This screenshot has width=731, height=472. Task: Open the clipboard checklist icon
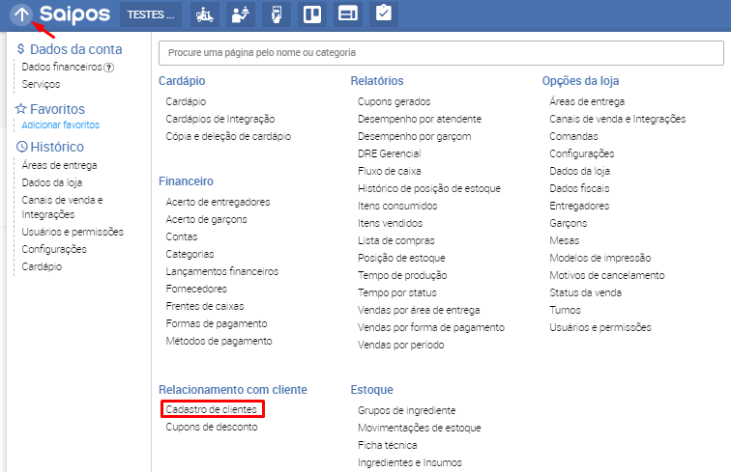pos(383,14)
